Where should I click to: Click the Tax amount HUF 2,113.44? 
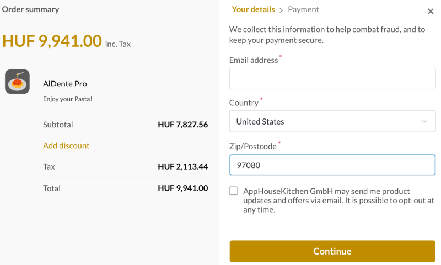pos(183,166)
